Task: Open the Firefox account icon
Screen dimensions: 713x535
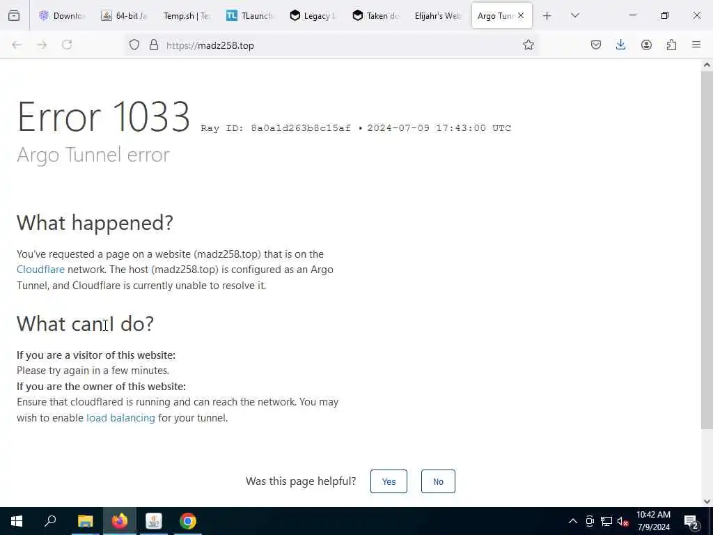Action: (646, 45)
